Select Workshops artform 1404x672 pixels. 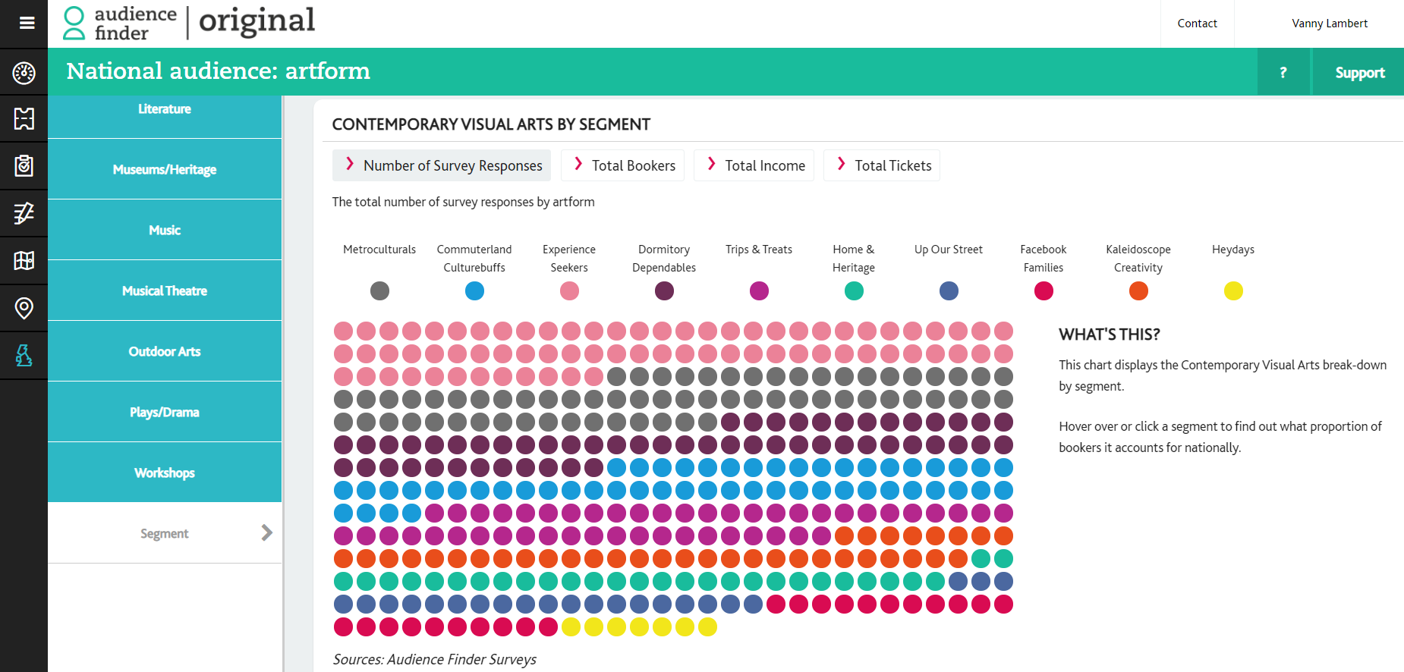click(165, 473)
